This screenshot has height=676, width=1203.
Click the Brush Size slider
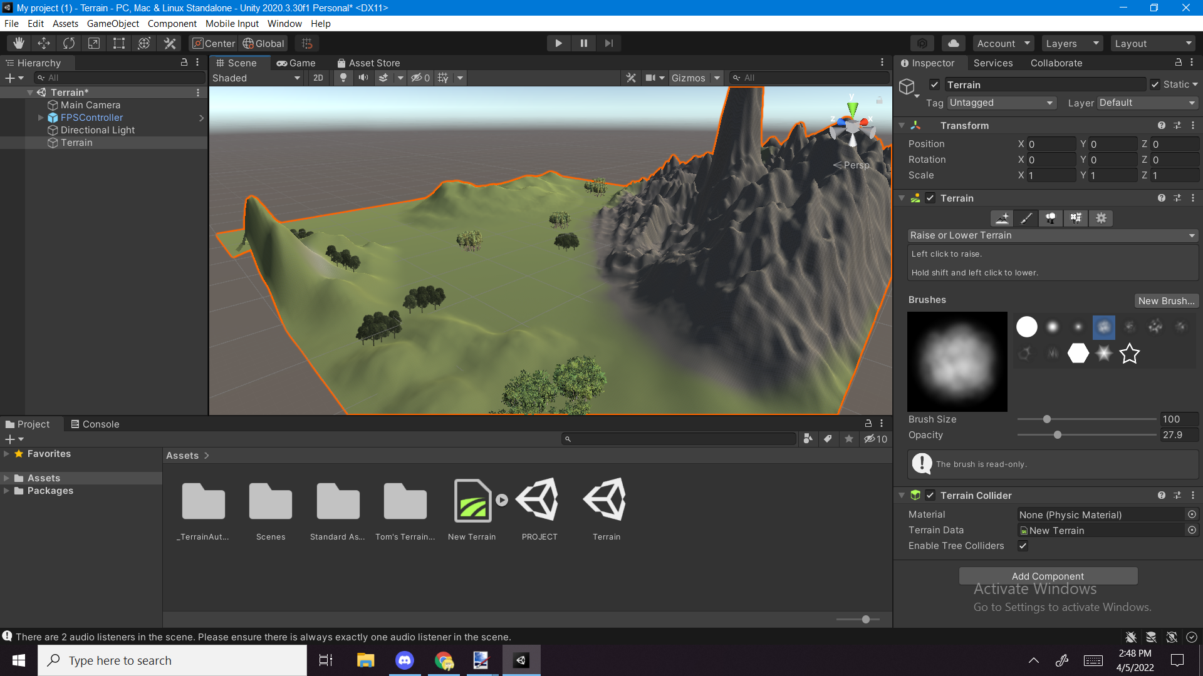point(1086,419)
